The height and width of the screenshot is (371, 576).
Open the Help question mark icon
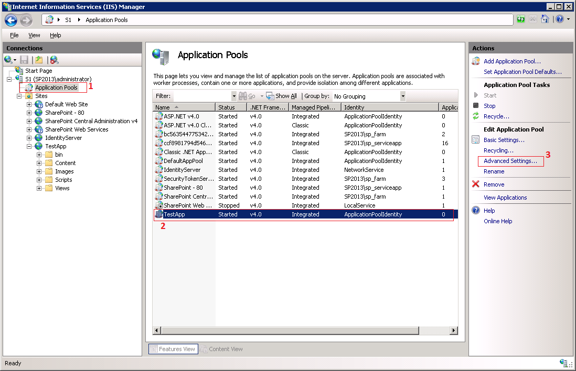pos(560,19)
